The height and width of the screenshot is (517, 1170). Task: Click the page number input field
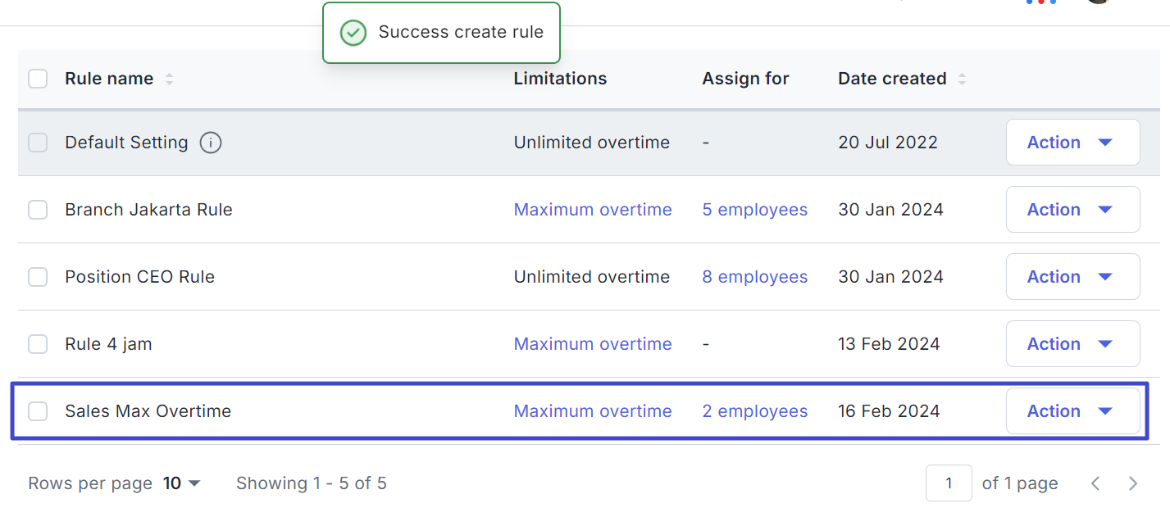tap(949, 483)
